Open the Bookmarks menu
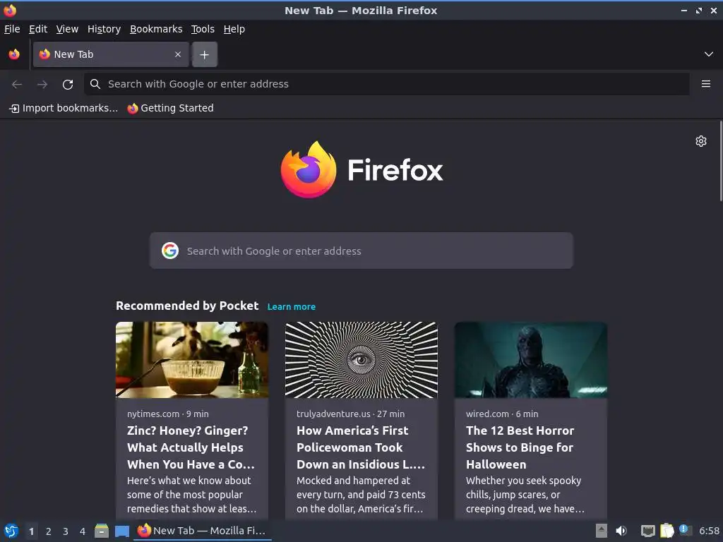 (156, 29)
